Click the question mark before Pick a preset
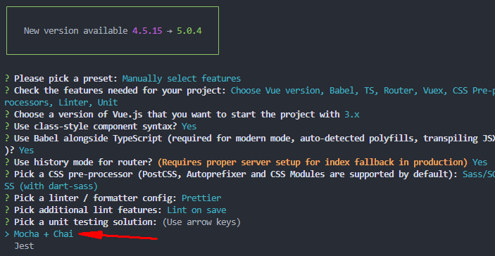 (7, 79)
